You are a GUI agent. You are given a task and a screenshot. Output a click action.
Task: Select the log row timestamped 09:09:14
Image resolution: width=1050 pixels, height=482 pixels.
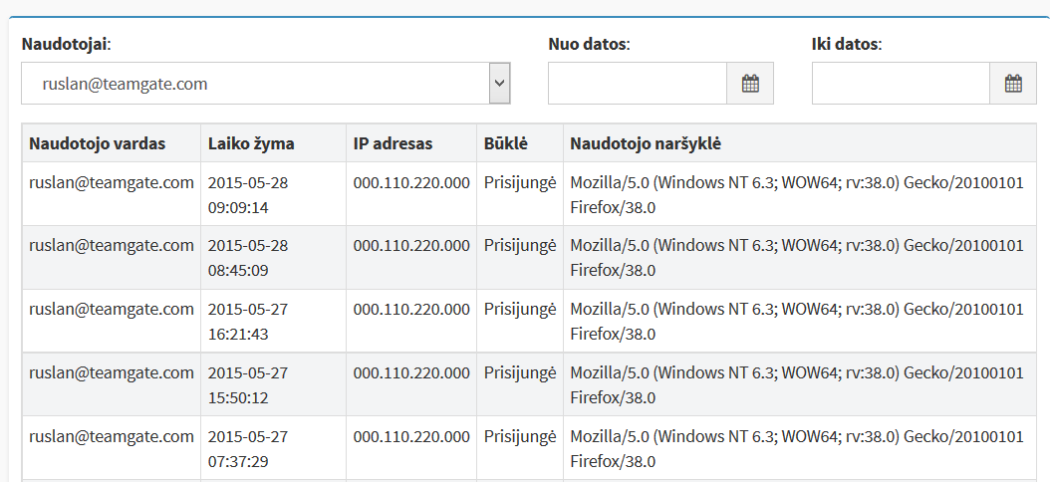[529, 194]
